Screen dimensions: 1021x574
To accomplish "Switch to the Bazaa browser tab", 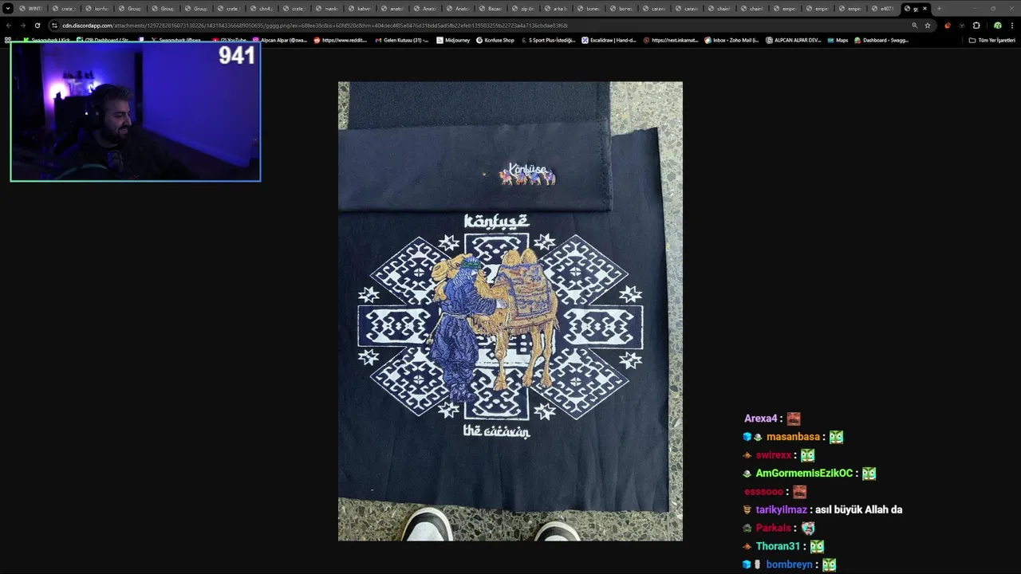I will pyautogui.click(x=491, y=9).
